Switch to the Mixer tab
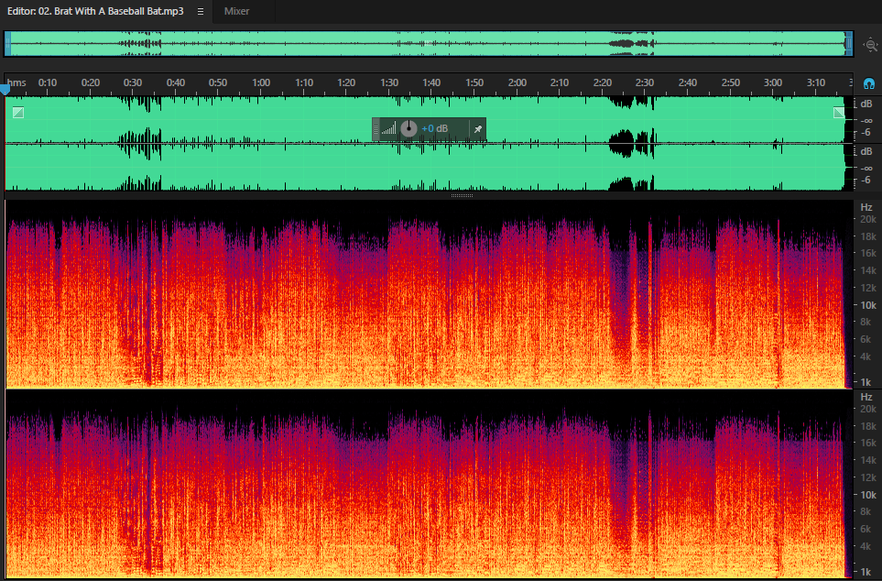This screenshot has height=581, width=882. point(236,11)
